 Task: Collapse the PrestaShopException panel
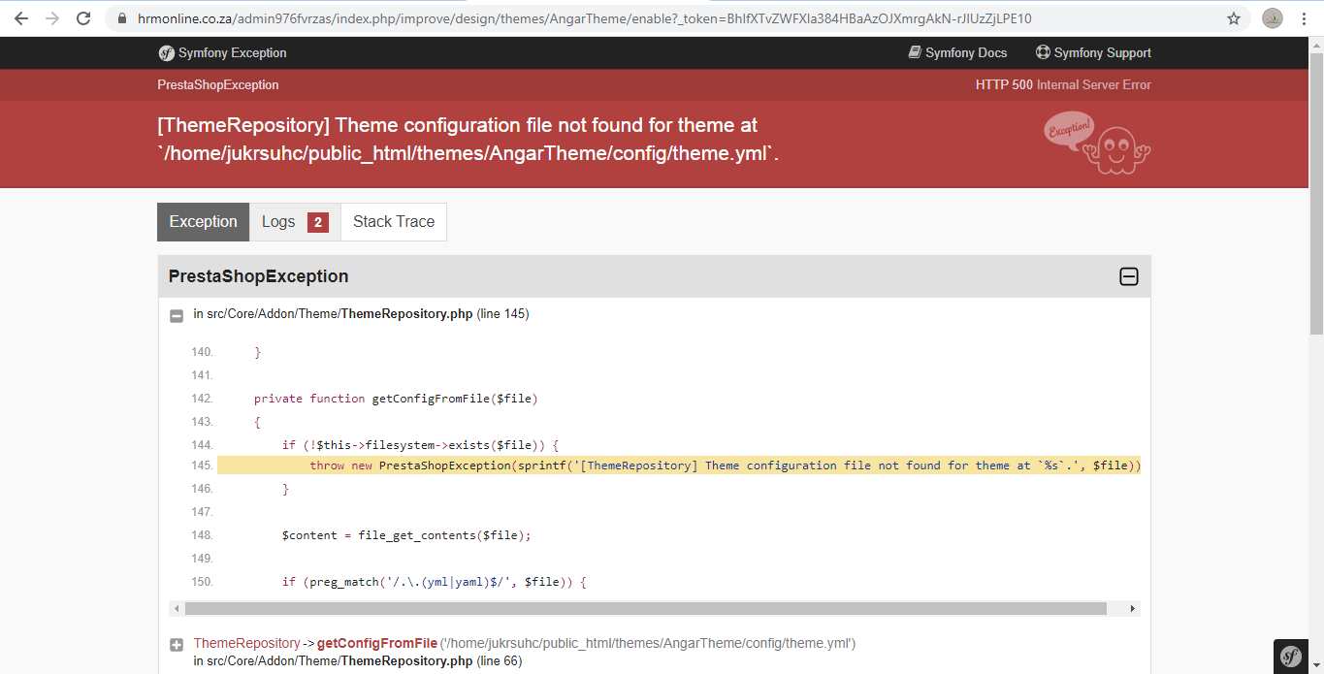coord(1128,277)
